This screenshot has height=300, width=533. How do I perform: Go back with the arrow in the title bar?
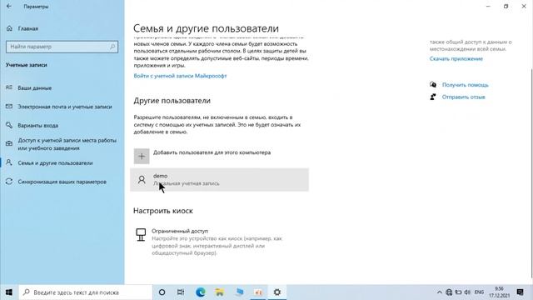point(9,6)
